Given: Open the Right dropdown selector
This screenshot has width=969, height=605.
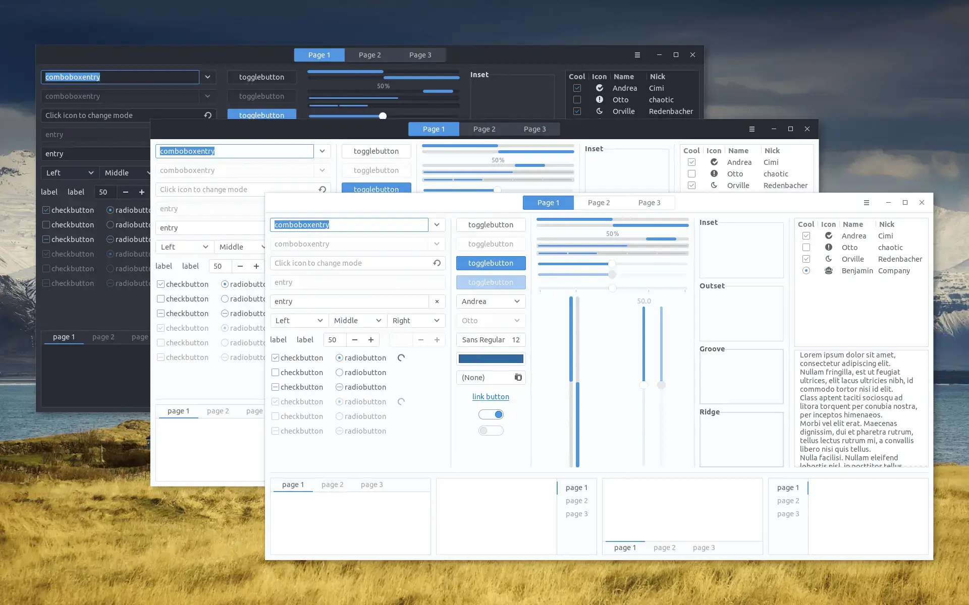Looking at the screenshot, I should pyautogui.click(x=416, y=321).
